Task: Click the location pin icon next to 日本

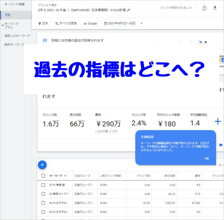Action: [x=40, y=23]
